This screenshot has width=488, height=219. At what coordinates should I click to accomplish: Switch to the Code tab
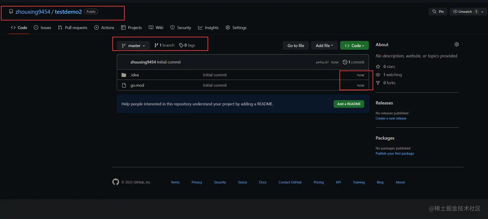coord(19,28)
